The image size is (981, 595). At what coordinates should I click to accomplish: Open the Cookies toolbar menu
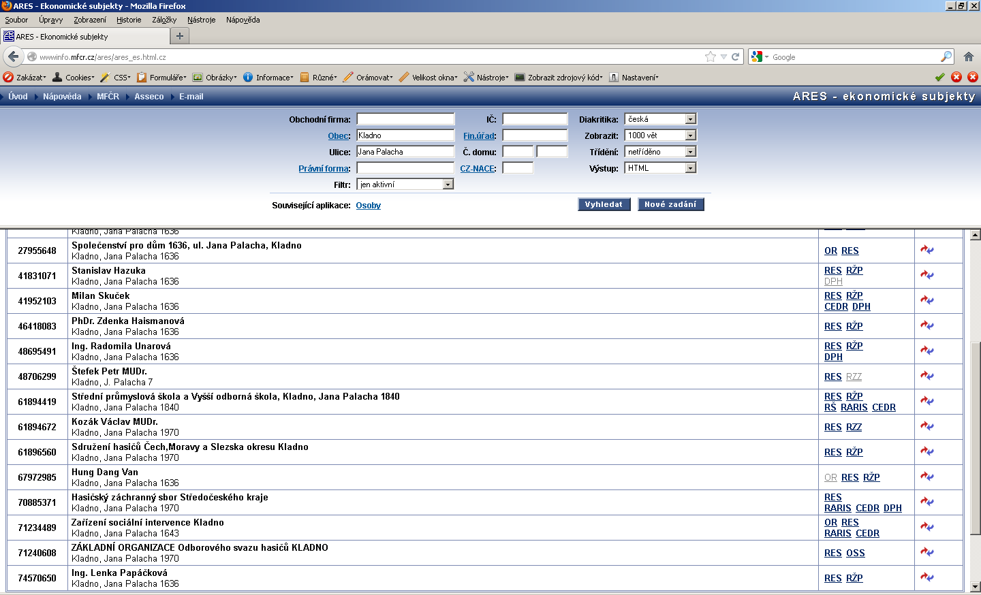pos(74,78)
